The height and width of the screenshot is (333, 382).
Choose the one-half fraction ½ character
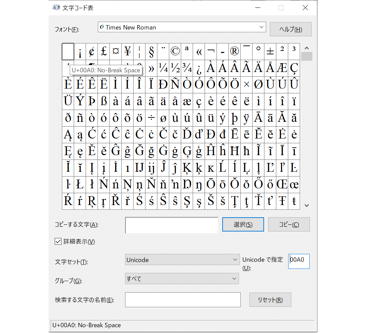coord(175,68)
